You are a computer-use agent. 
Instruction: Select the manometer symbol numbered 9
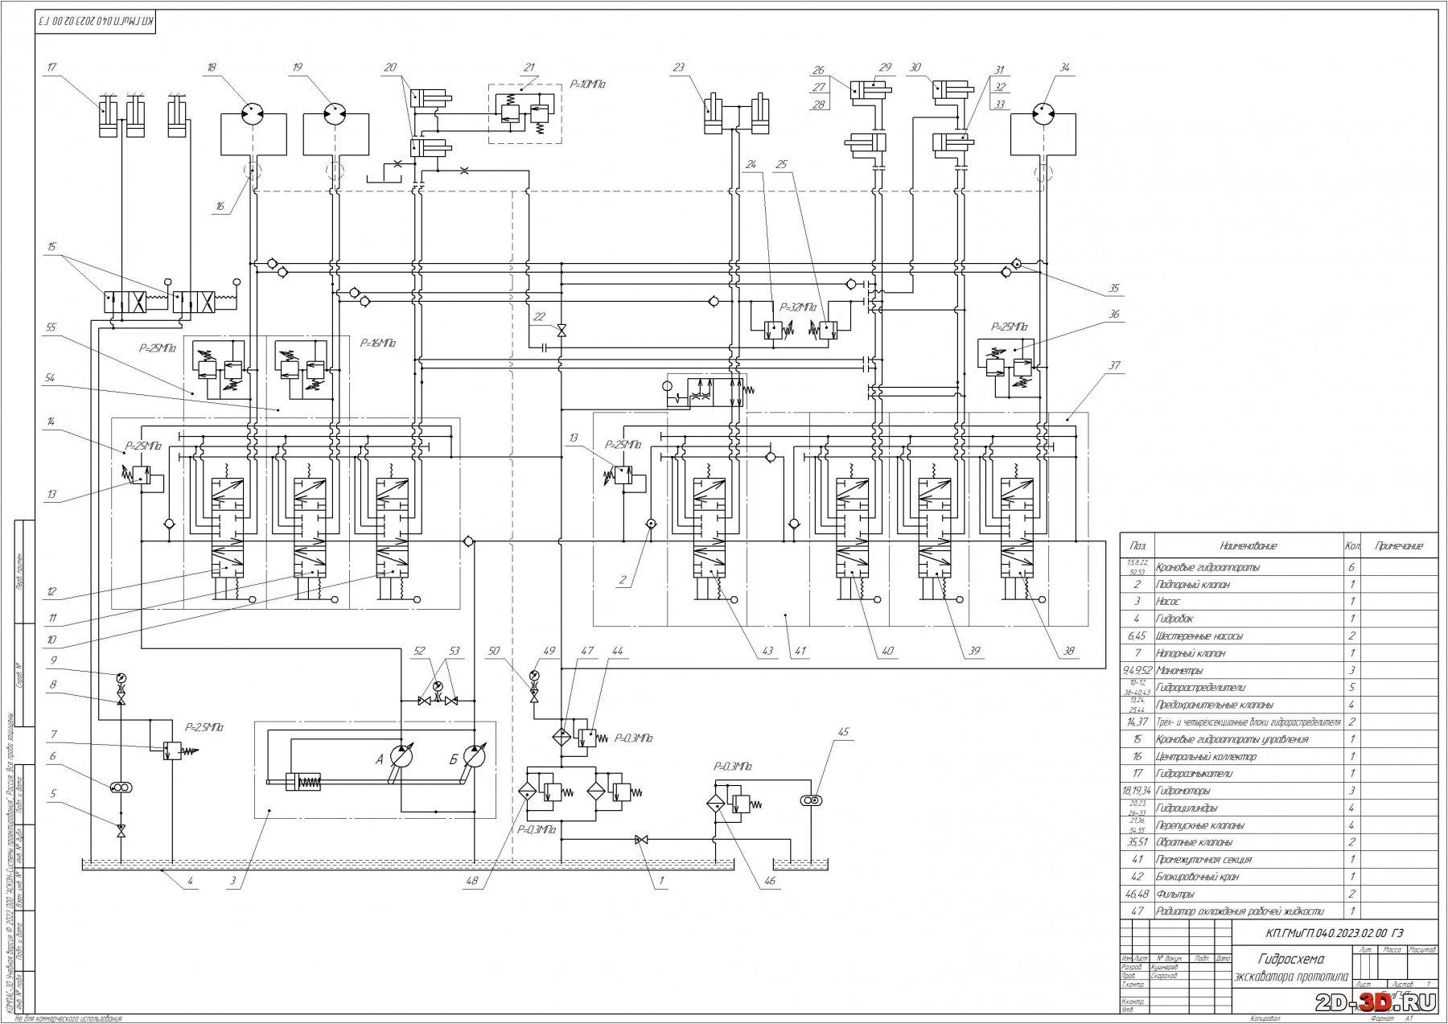pos(121,677)
